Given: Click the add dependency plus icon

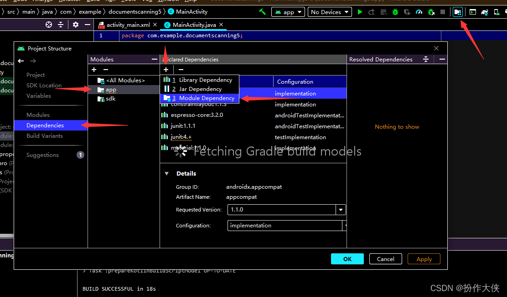Looking at the screenshot, I should [166, 70].
